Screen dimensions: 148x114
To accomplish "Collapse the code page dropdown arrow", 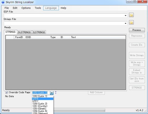I will pos(52,93).
